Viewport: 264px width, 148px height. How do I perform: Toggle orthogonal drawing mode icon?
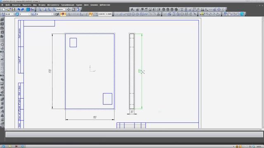click(x=86, y=14)
